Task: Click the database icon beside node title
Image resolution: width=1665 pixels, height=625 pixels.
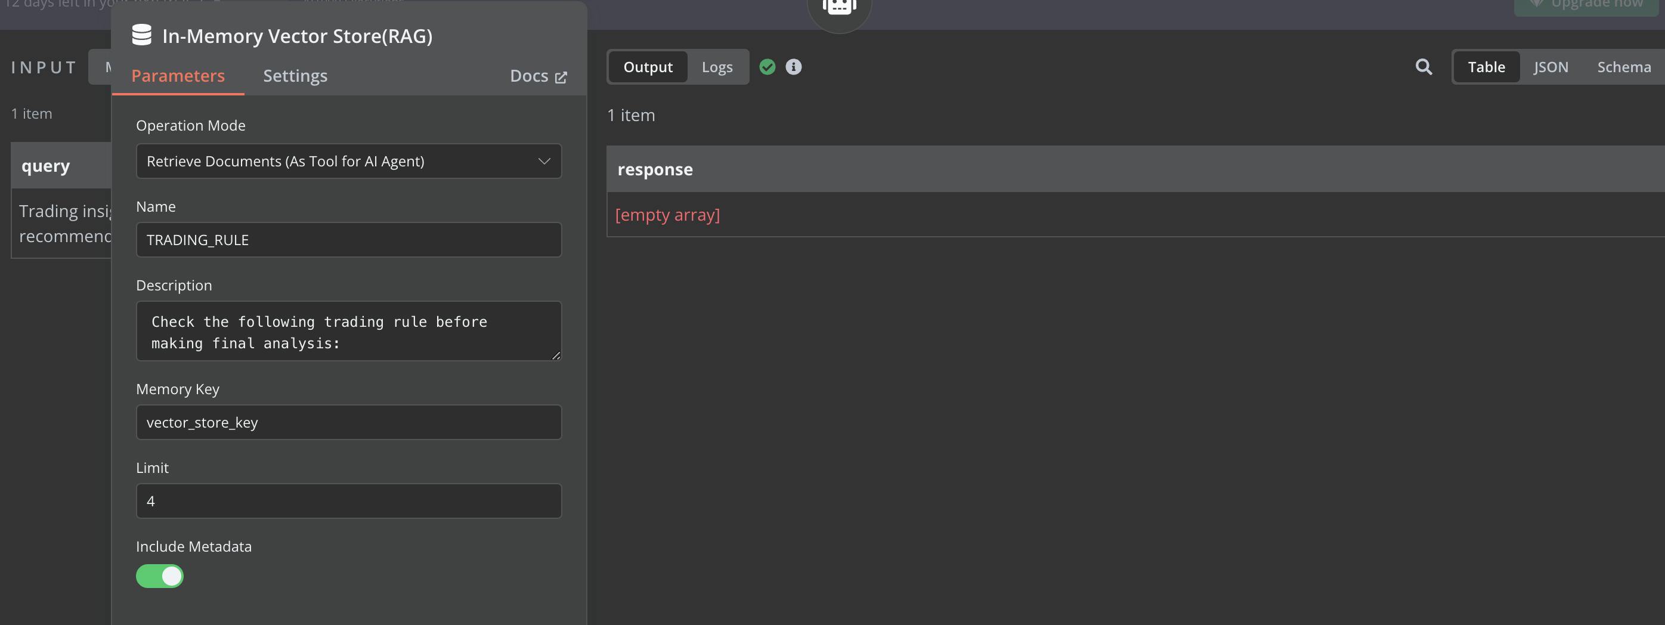Action: click(x=141, y=35)
